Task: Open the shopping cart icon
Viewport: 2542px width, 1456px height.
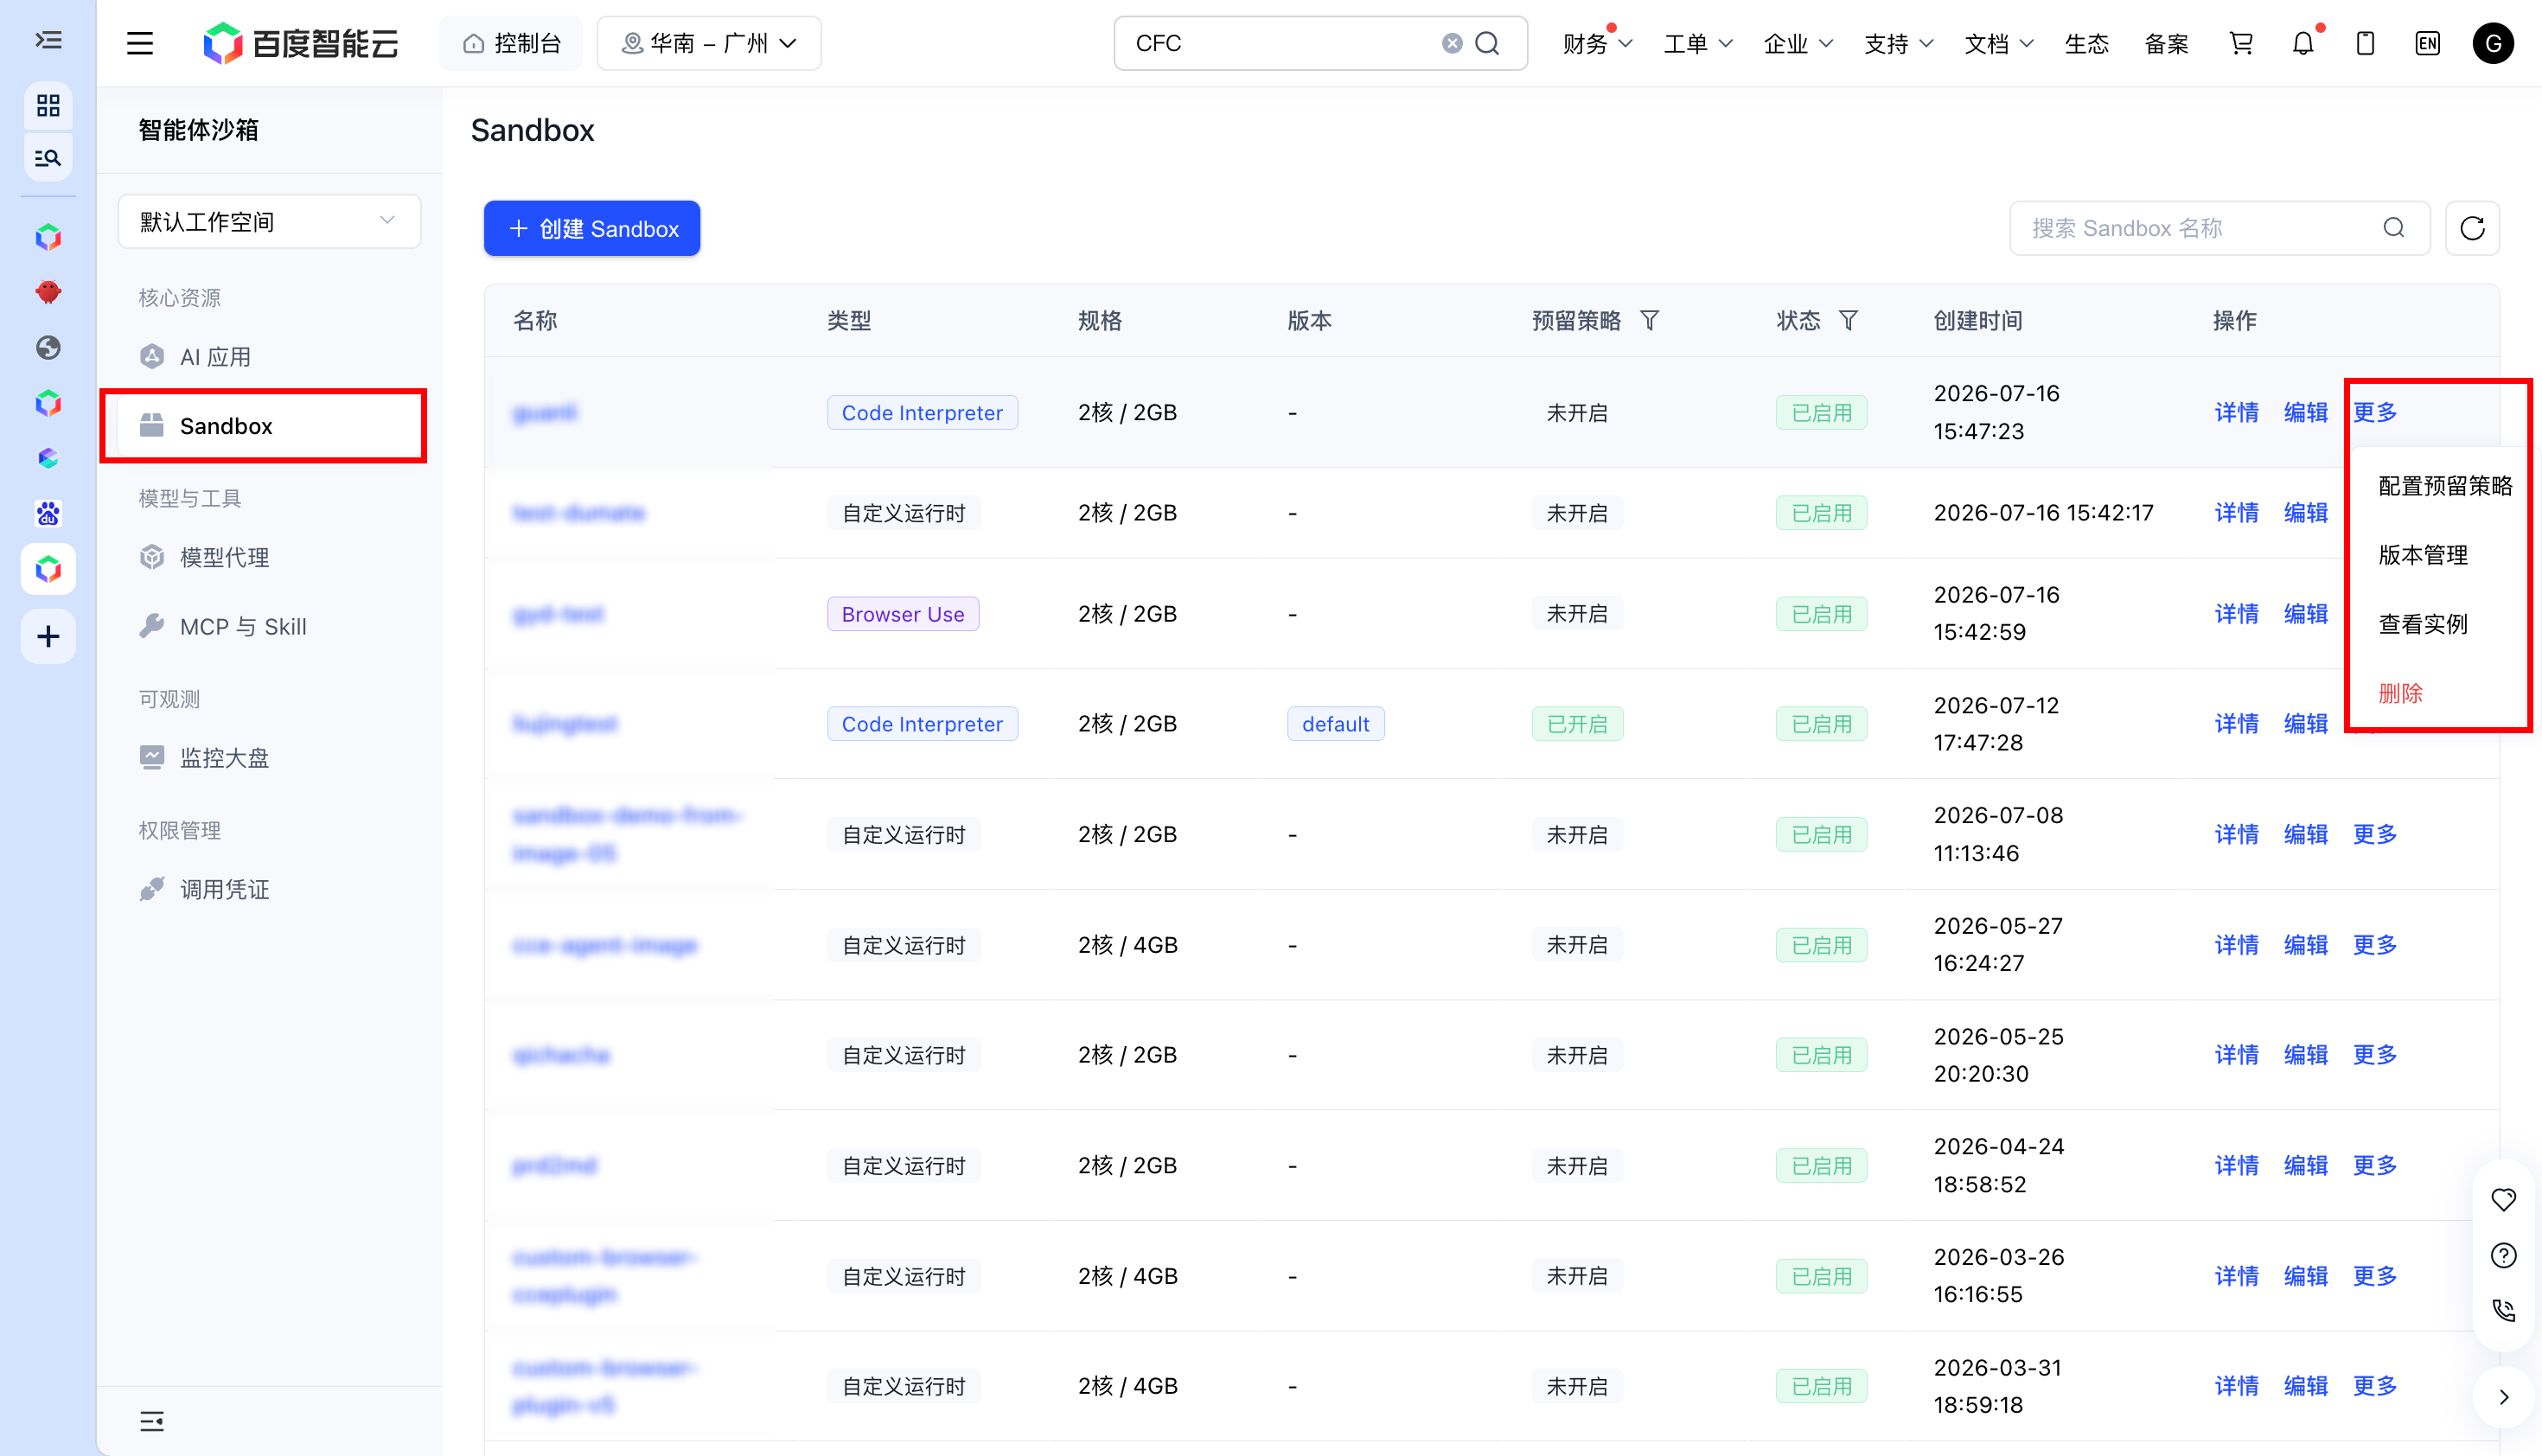Action: (2241, 43)
